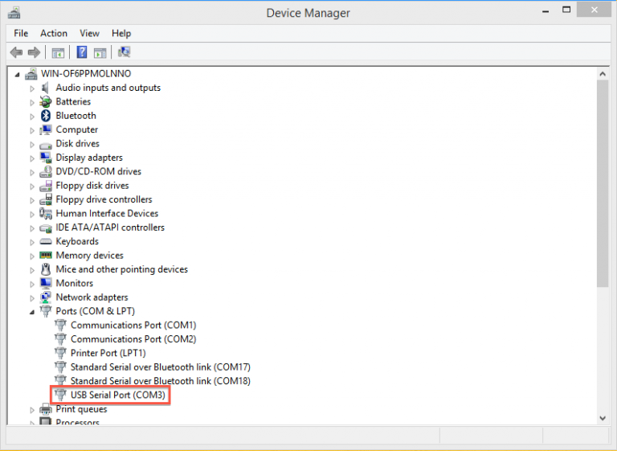617x451 pixels.
Task: Select Standard Serial over Bluetooth link (COM17)
Action: 160,367
